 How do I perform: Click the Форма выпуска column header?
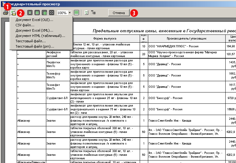(105, 39)
